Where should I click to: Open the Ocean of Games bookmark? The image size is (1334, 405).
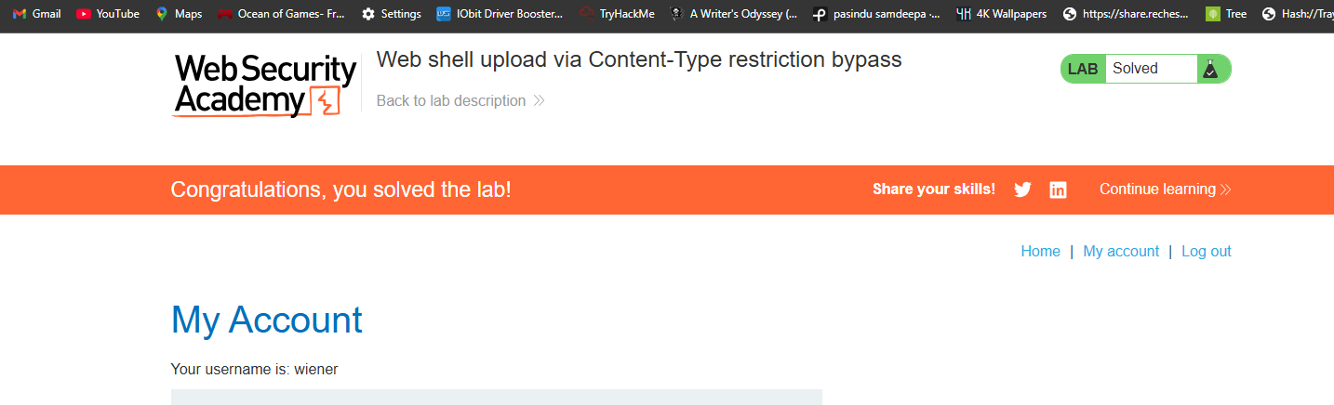281,14
